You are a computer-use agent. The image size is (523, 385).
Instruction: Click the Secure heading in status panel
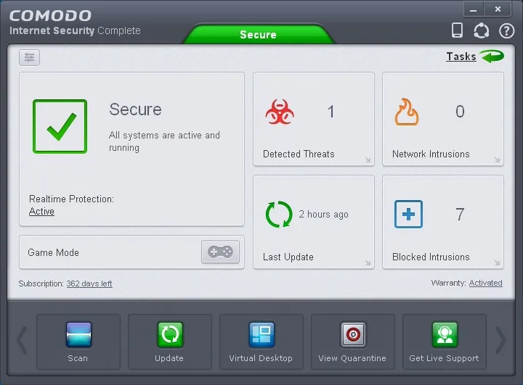click(x=135, y=109)
